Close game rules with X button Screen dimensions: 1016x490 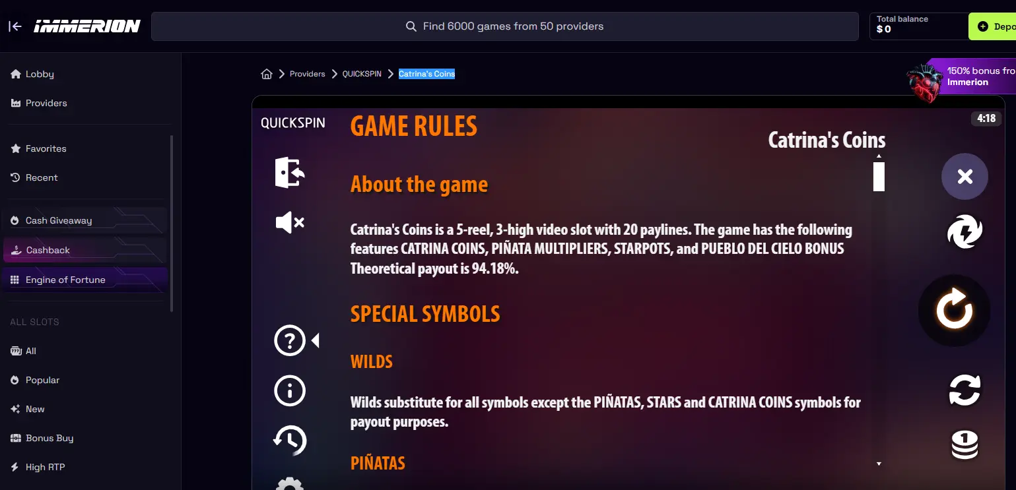point(965,176)
